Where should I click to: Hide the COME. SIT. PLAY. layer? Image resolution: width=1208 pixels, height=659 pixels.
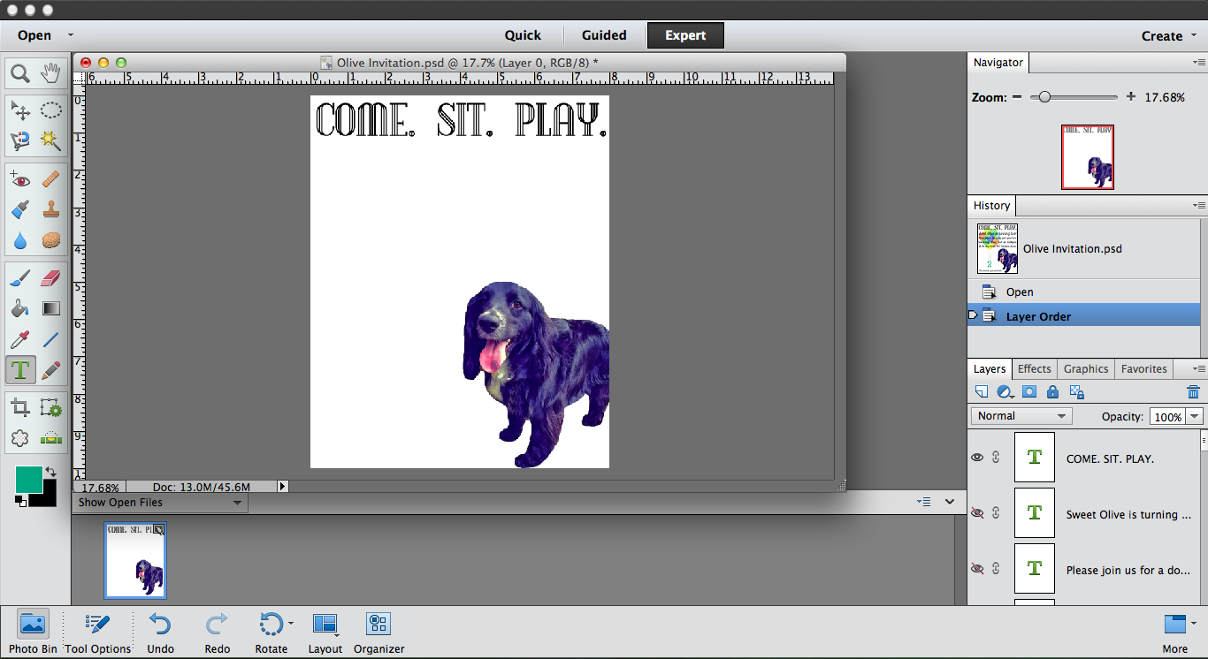pyautogui.click(x=977, y=458)
